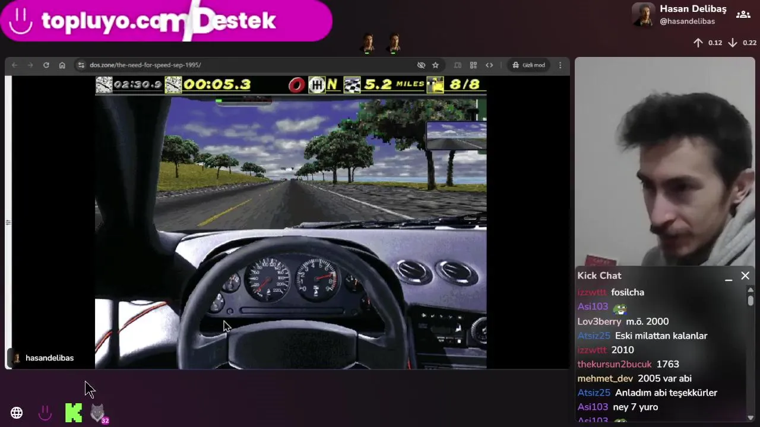This screenshot has height=427, width=760.
Task: Click the topluyo.com Destek banner
Action: [166, 21]
